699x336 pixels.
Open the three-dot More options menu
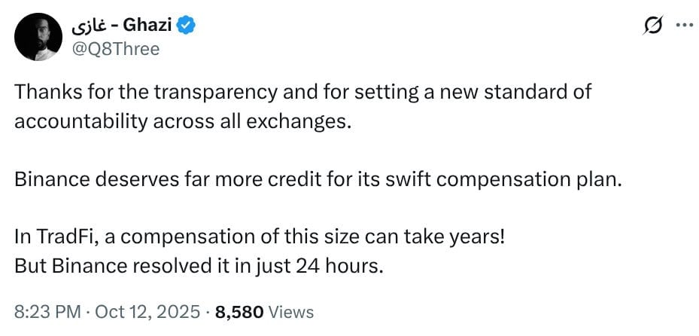683,26
